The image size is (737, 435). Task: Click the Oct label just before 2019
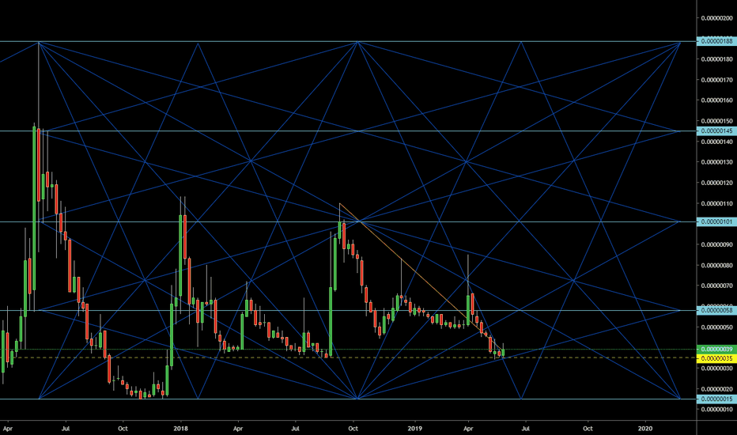pos(353,429)
